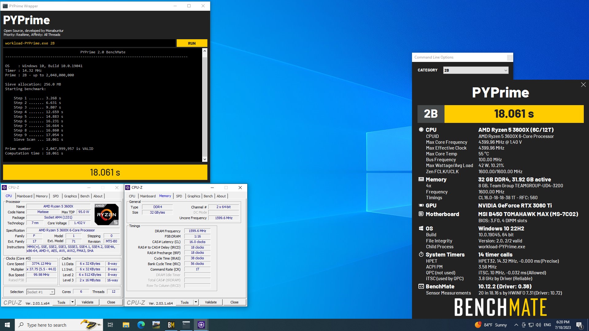Viewport: 589px width, 331px height.
Task: Select Mainboard tab in right CPU-Z window
Action: pyautogui.click(x=148, y=196)
